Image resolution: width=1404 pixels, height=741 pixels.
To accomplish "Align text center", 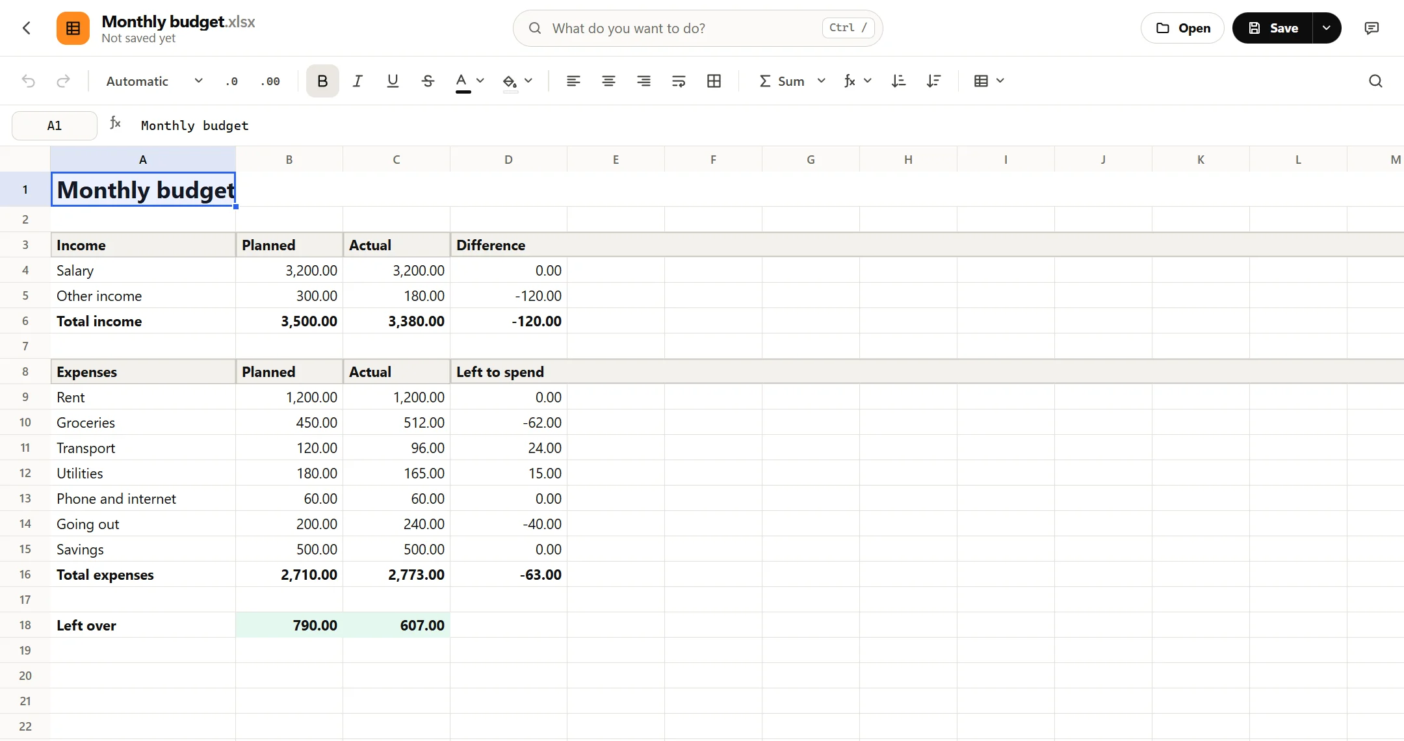I will [x=608, y=81].
